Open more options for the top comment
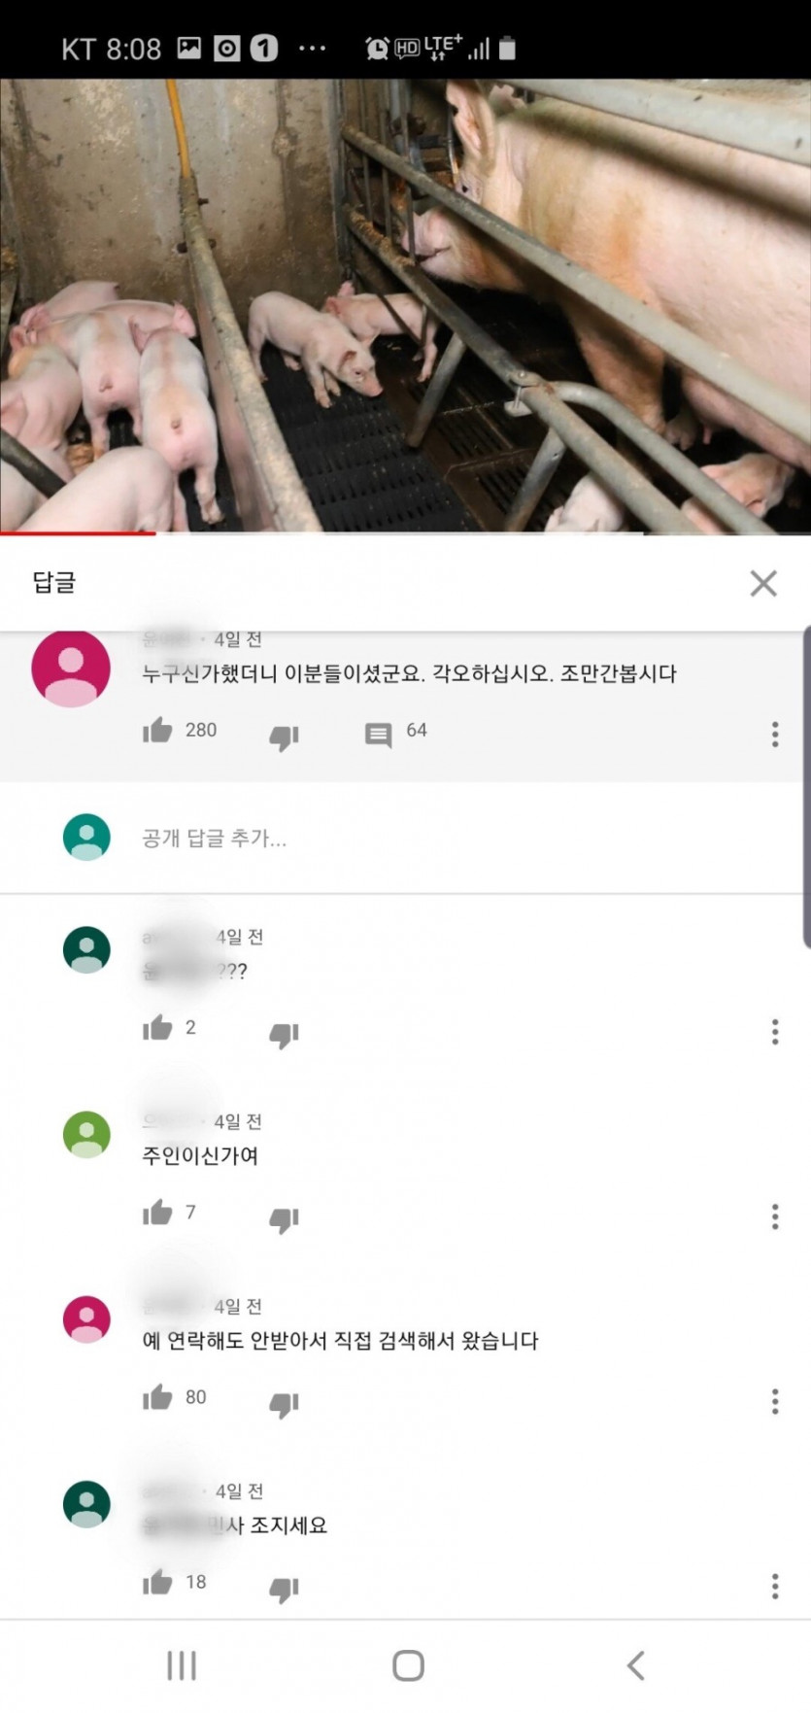The width and height of the screenshot is (811, 1713). pyautogui.click(x=774, y=734)
